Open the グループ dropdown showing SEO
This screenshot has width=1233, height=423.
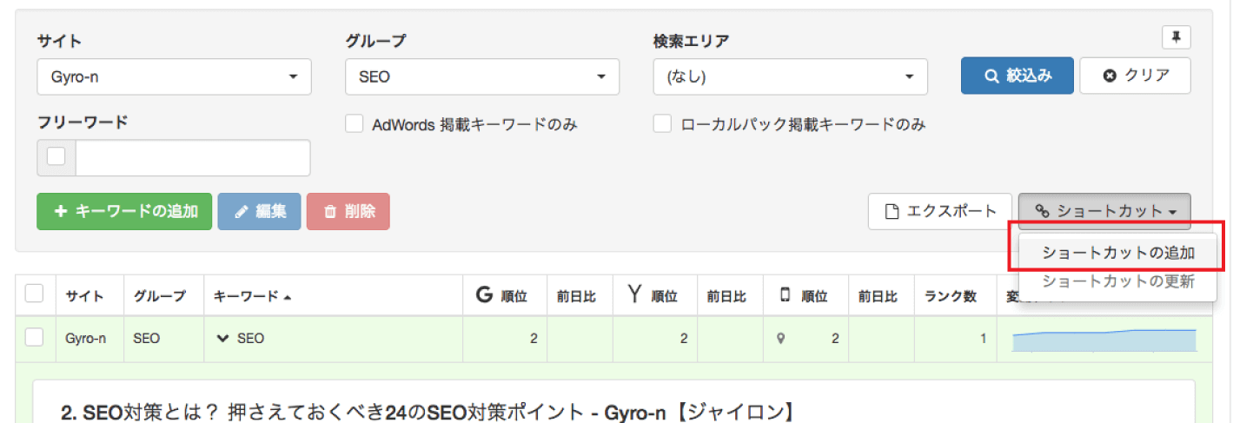click(x=481, y=76)
